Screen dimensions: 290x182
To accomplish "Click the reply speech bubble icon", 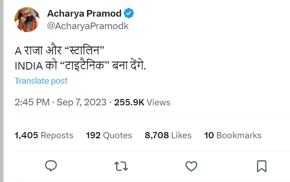I will (51, 166).
